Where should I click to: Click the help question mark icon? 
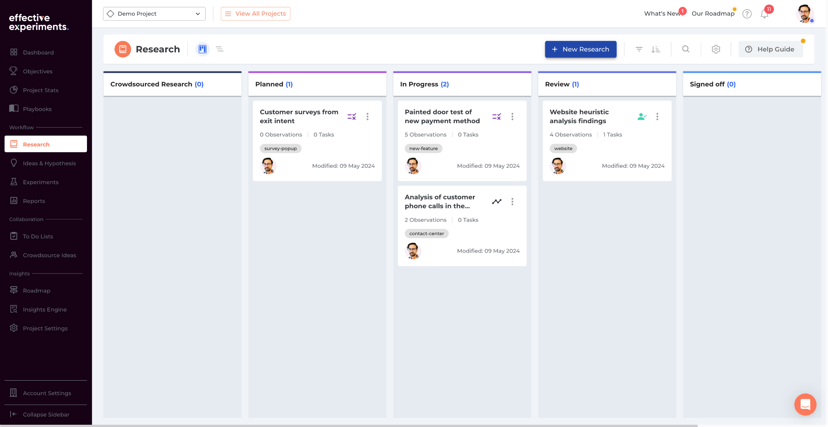[747, 14]
